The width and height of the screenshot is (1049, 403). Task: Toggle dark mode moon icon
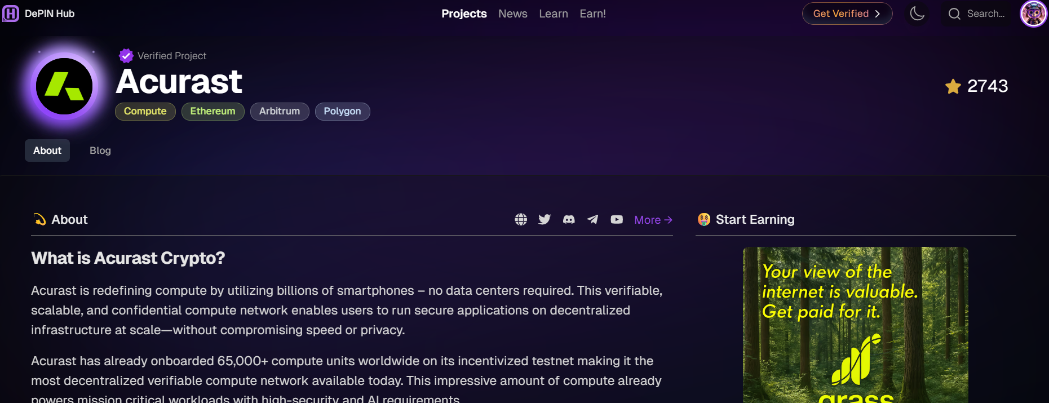(x=917, y=14)
